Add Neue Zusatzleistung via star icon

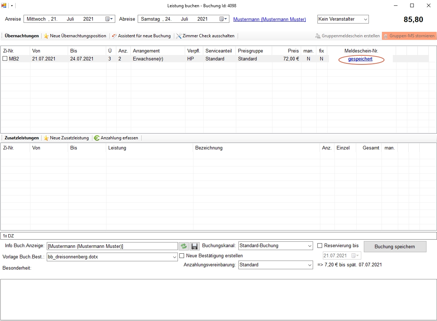46,138
